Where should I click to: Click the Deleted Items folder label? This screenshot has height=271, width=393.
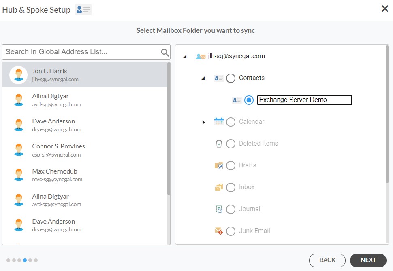[258, 143]
